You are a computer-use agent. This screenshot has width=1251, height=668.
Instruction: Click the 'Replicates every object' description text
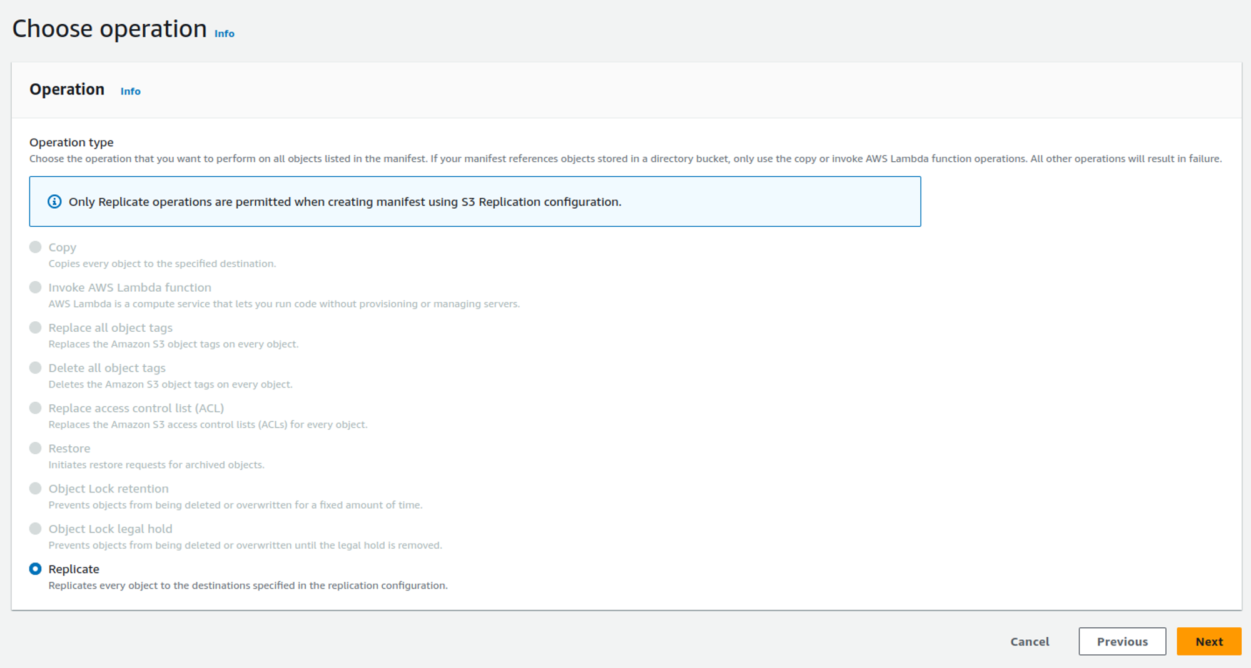(248, 586)
